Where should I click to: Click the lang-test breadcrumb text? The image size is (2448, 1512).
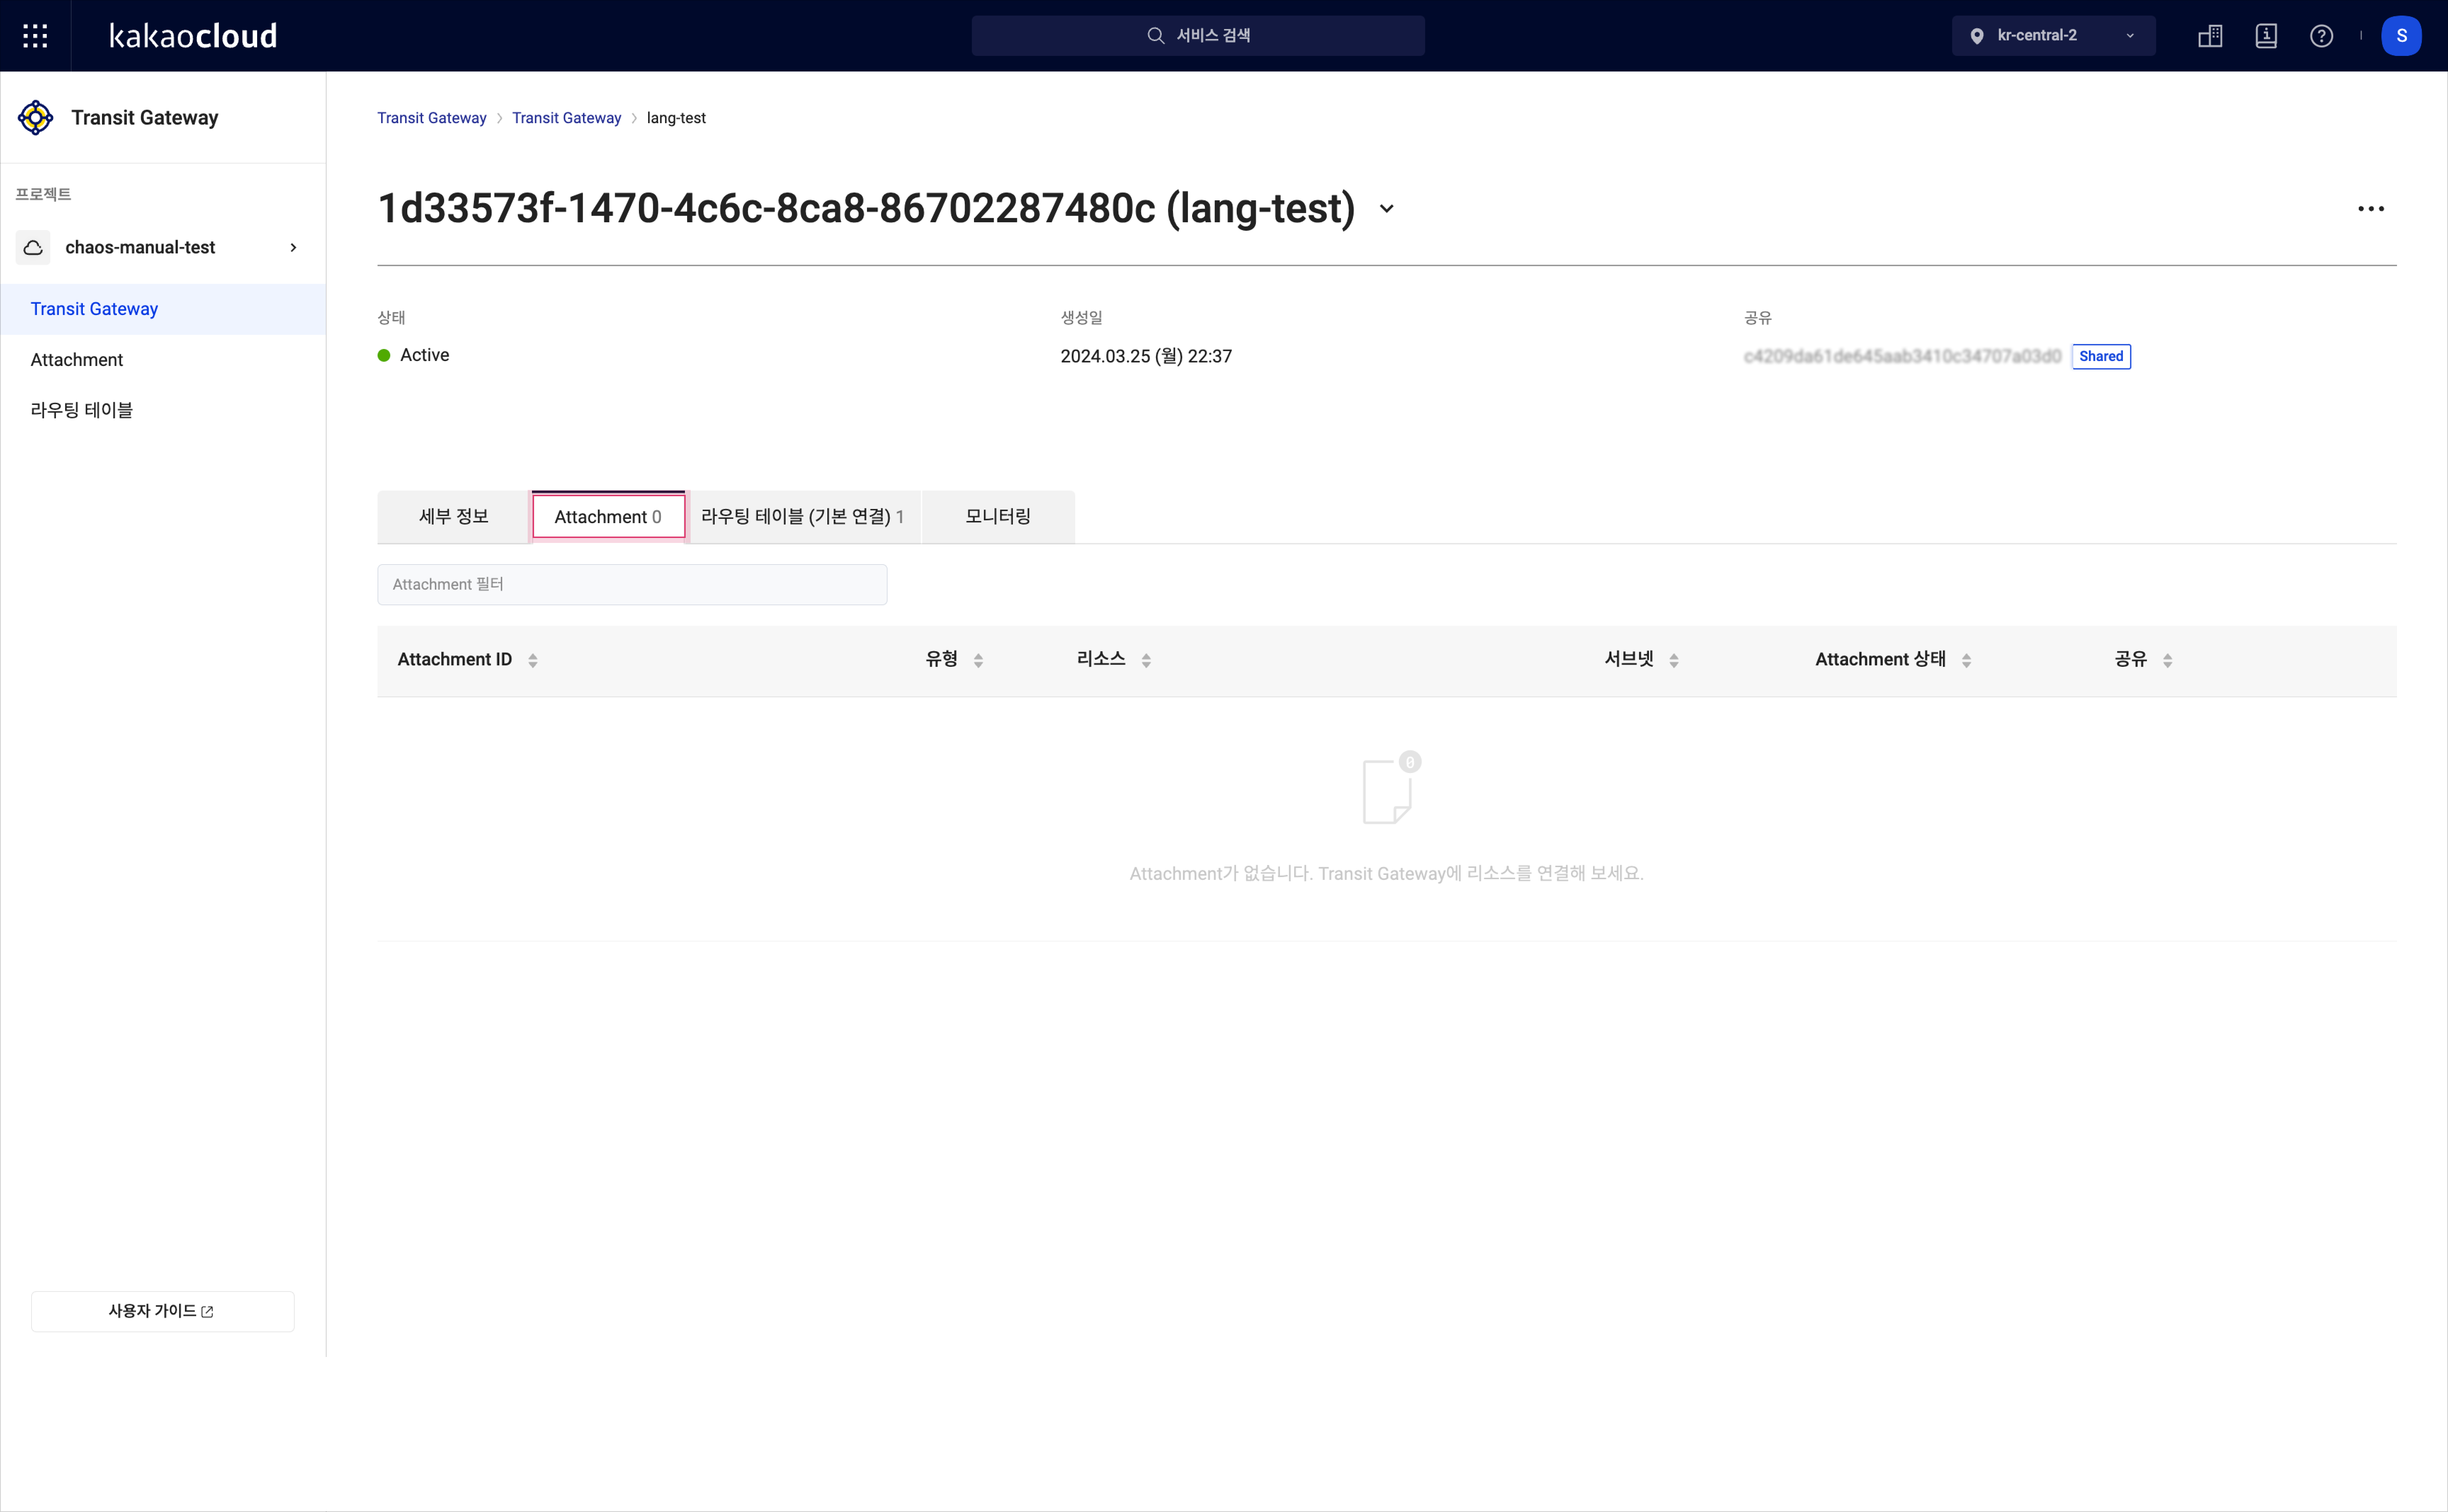(x=676, y=118)
